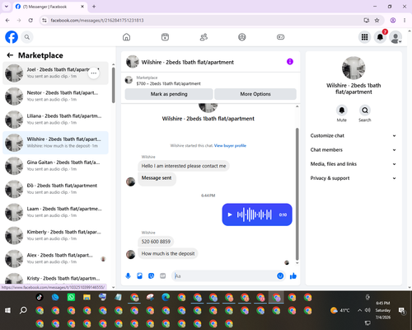Open the attach photo icon in composer
Screen dimensions: 412x330
pyautogui.click(x=139, y=276)
